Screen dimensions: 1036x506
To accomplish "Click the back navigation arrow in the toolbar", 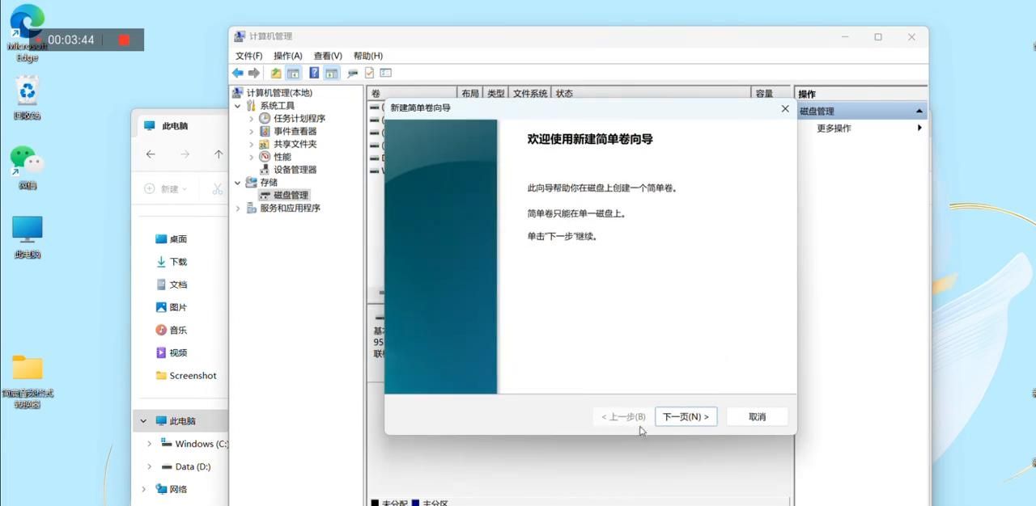I will pos(237,73).
